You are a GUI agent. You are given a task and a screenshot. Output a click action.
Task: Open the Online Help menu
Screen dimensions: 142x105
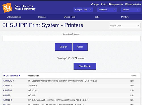70,17
